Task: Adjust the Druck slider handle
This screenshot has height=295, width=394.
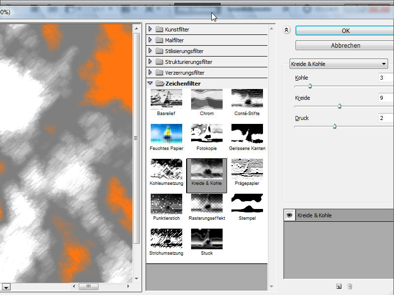Action: [x=334, y=126]
